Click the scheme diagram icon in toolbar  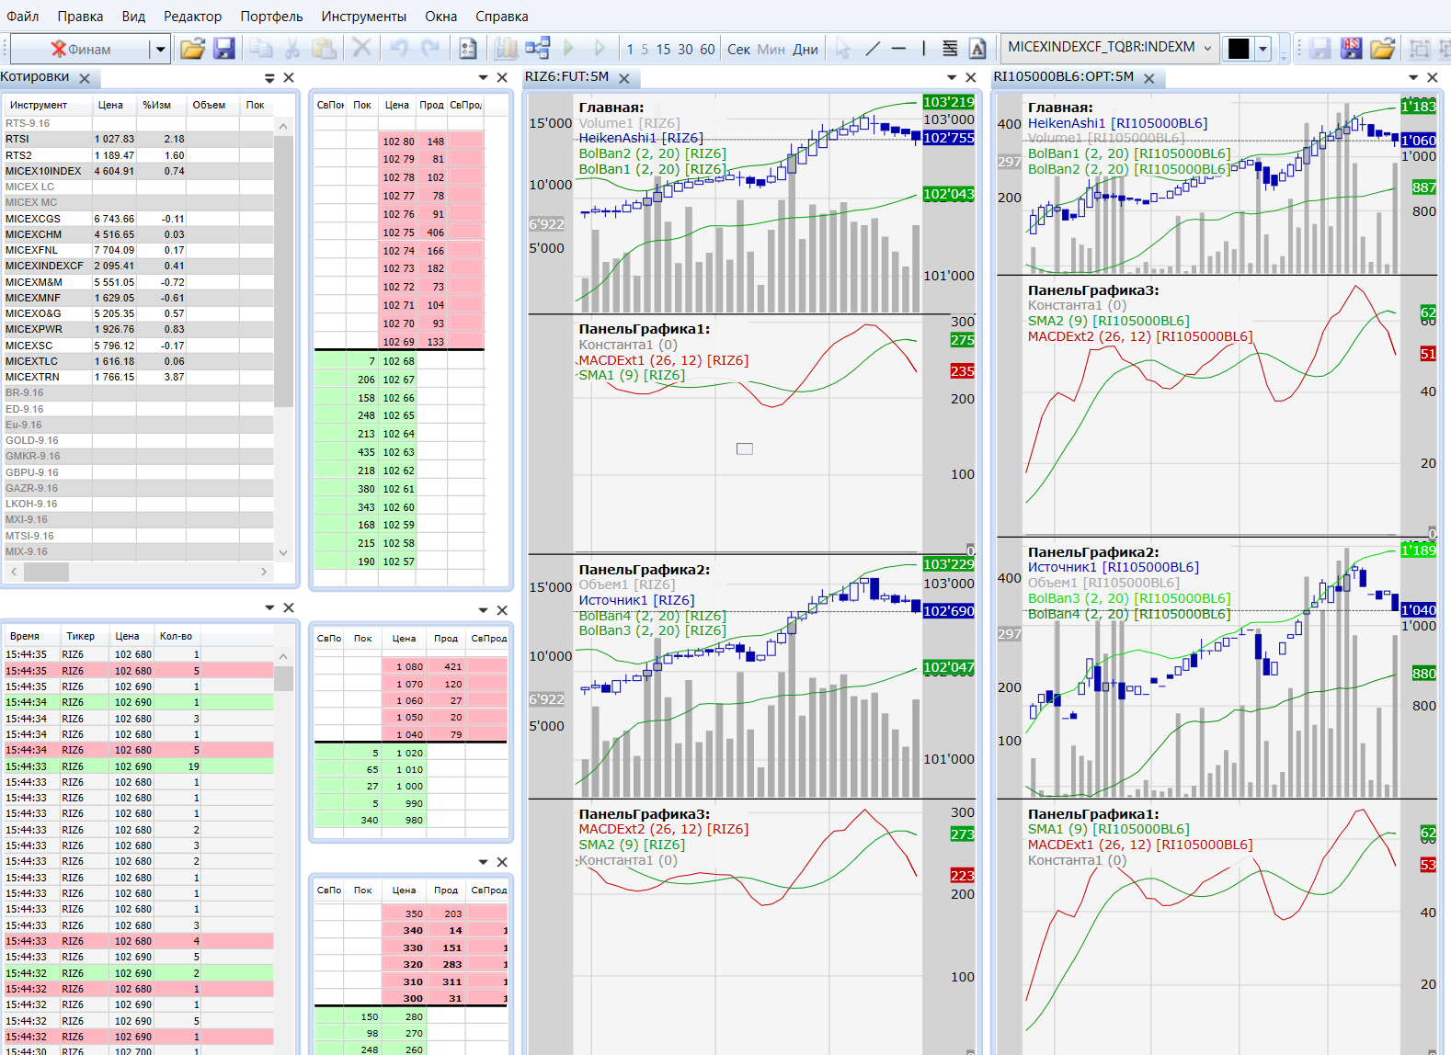click(x=537, y=49)
